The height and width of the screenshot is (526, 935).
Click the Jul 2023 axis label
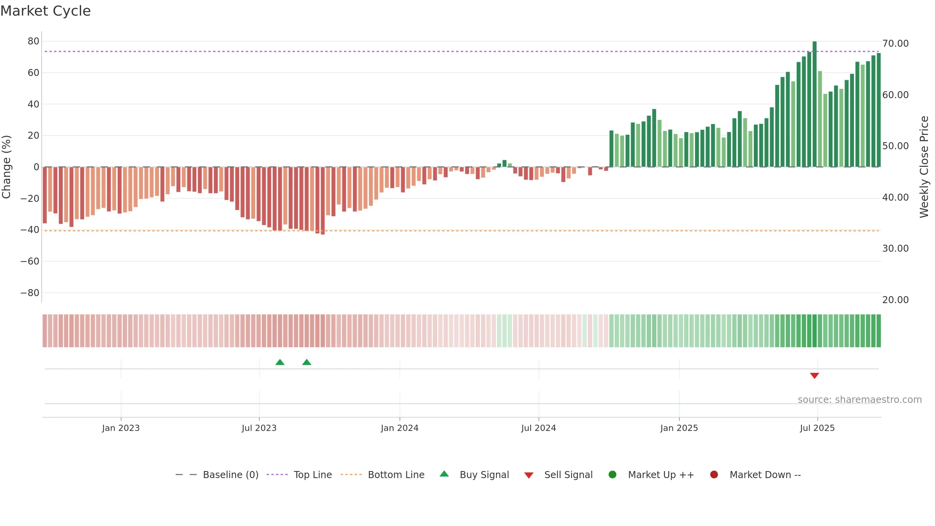[259, 428]
